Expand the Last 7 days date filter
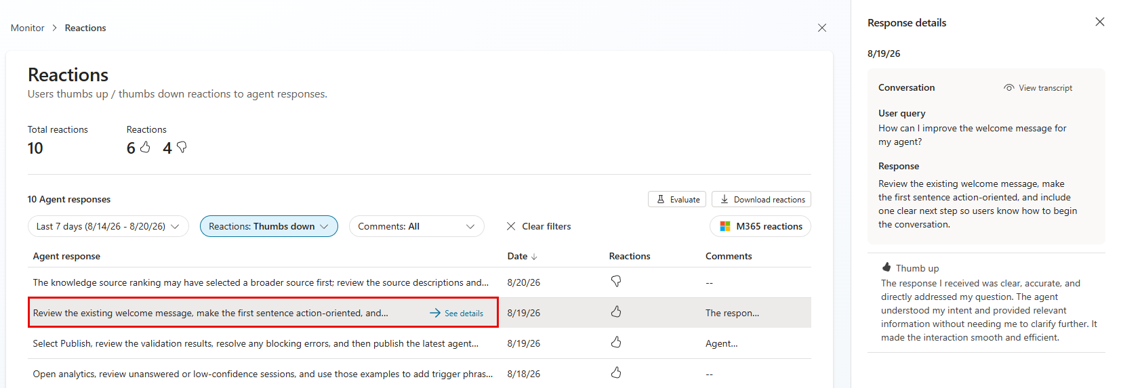 (108, 226)
